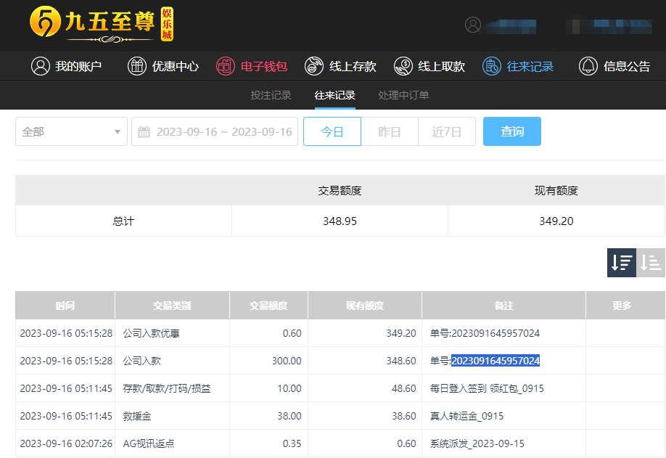666x458 pixels.
Task: Click the user avatar icon in header
Action: tap(473, 25)
